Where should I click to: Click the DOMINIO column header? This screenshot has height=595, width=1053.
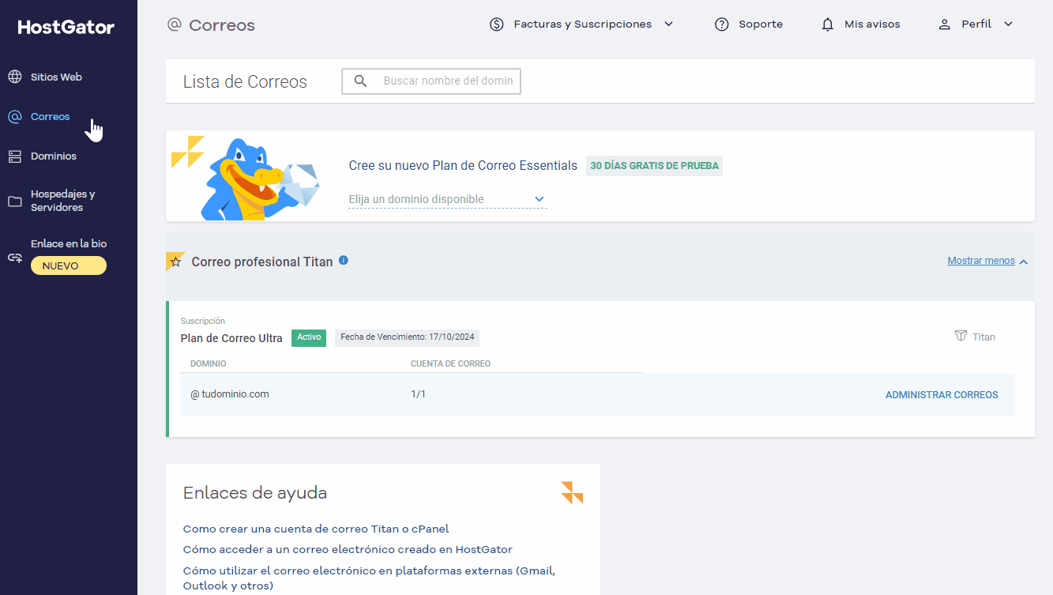[x=209, y=364]
